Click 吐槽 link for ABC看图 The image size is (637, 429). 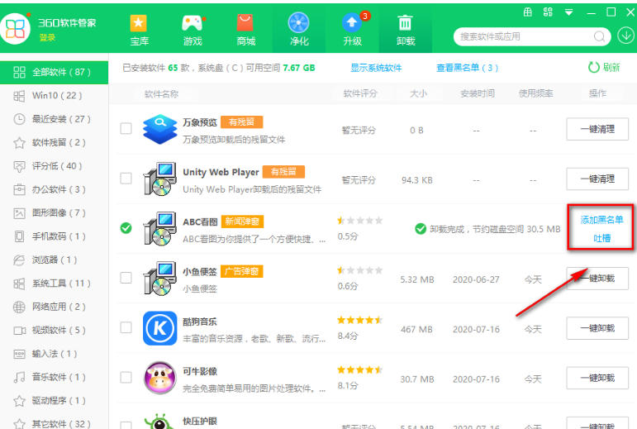(601, 238)
